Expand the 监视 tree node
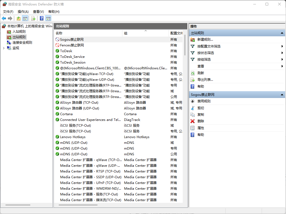Viewport: 286px width, 214px height. (x=4, y=48)
